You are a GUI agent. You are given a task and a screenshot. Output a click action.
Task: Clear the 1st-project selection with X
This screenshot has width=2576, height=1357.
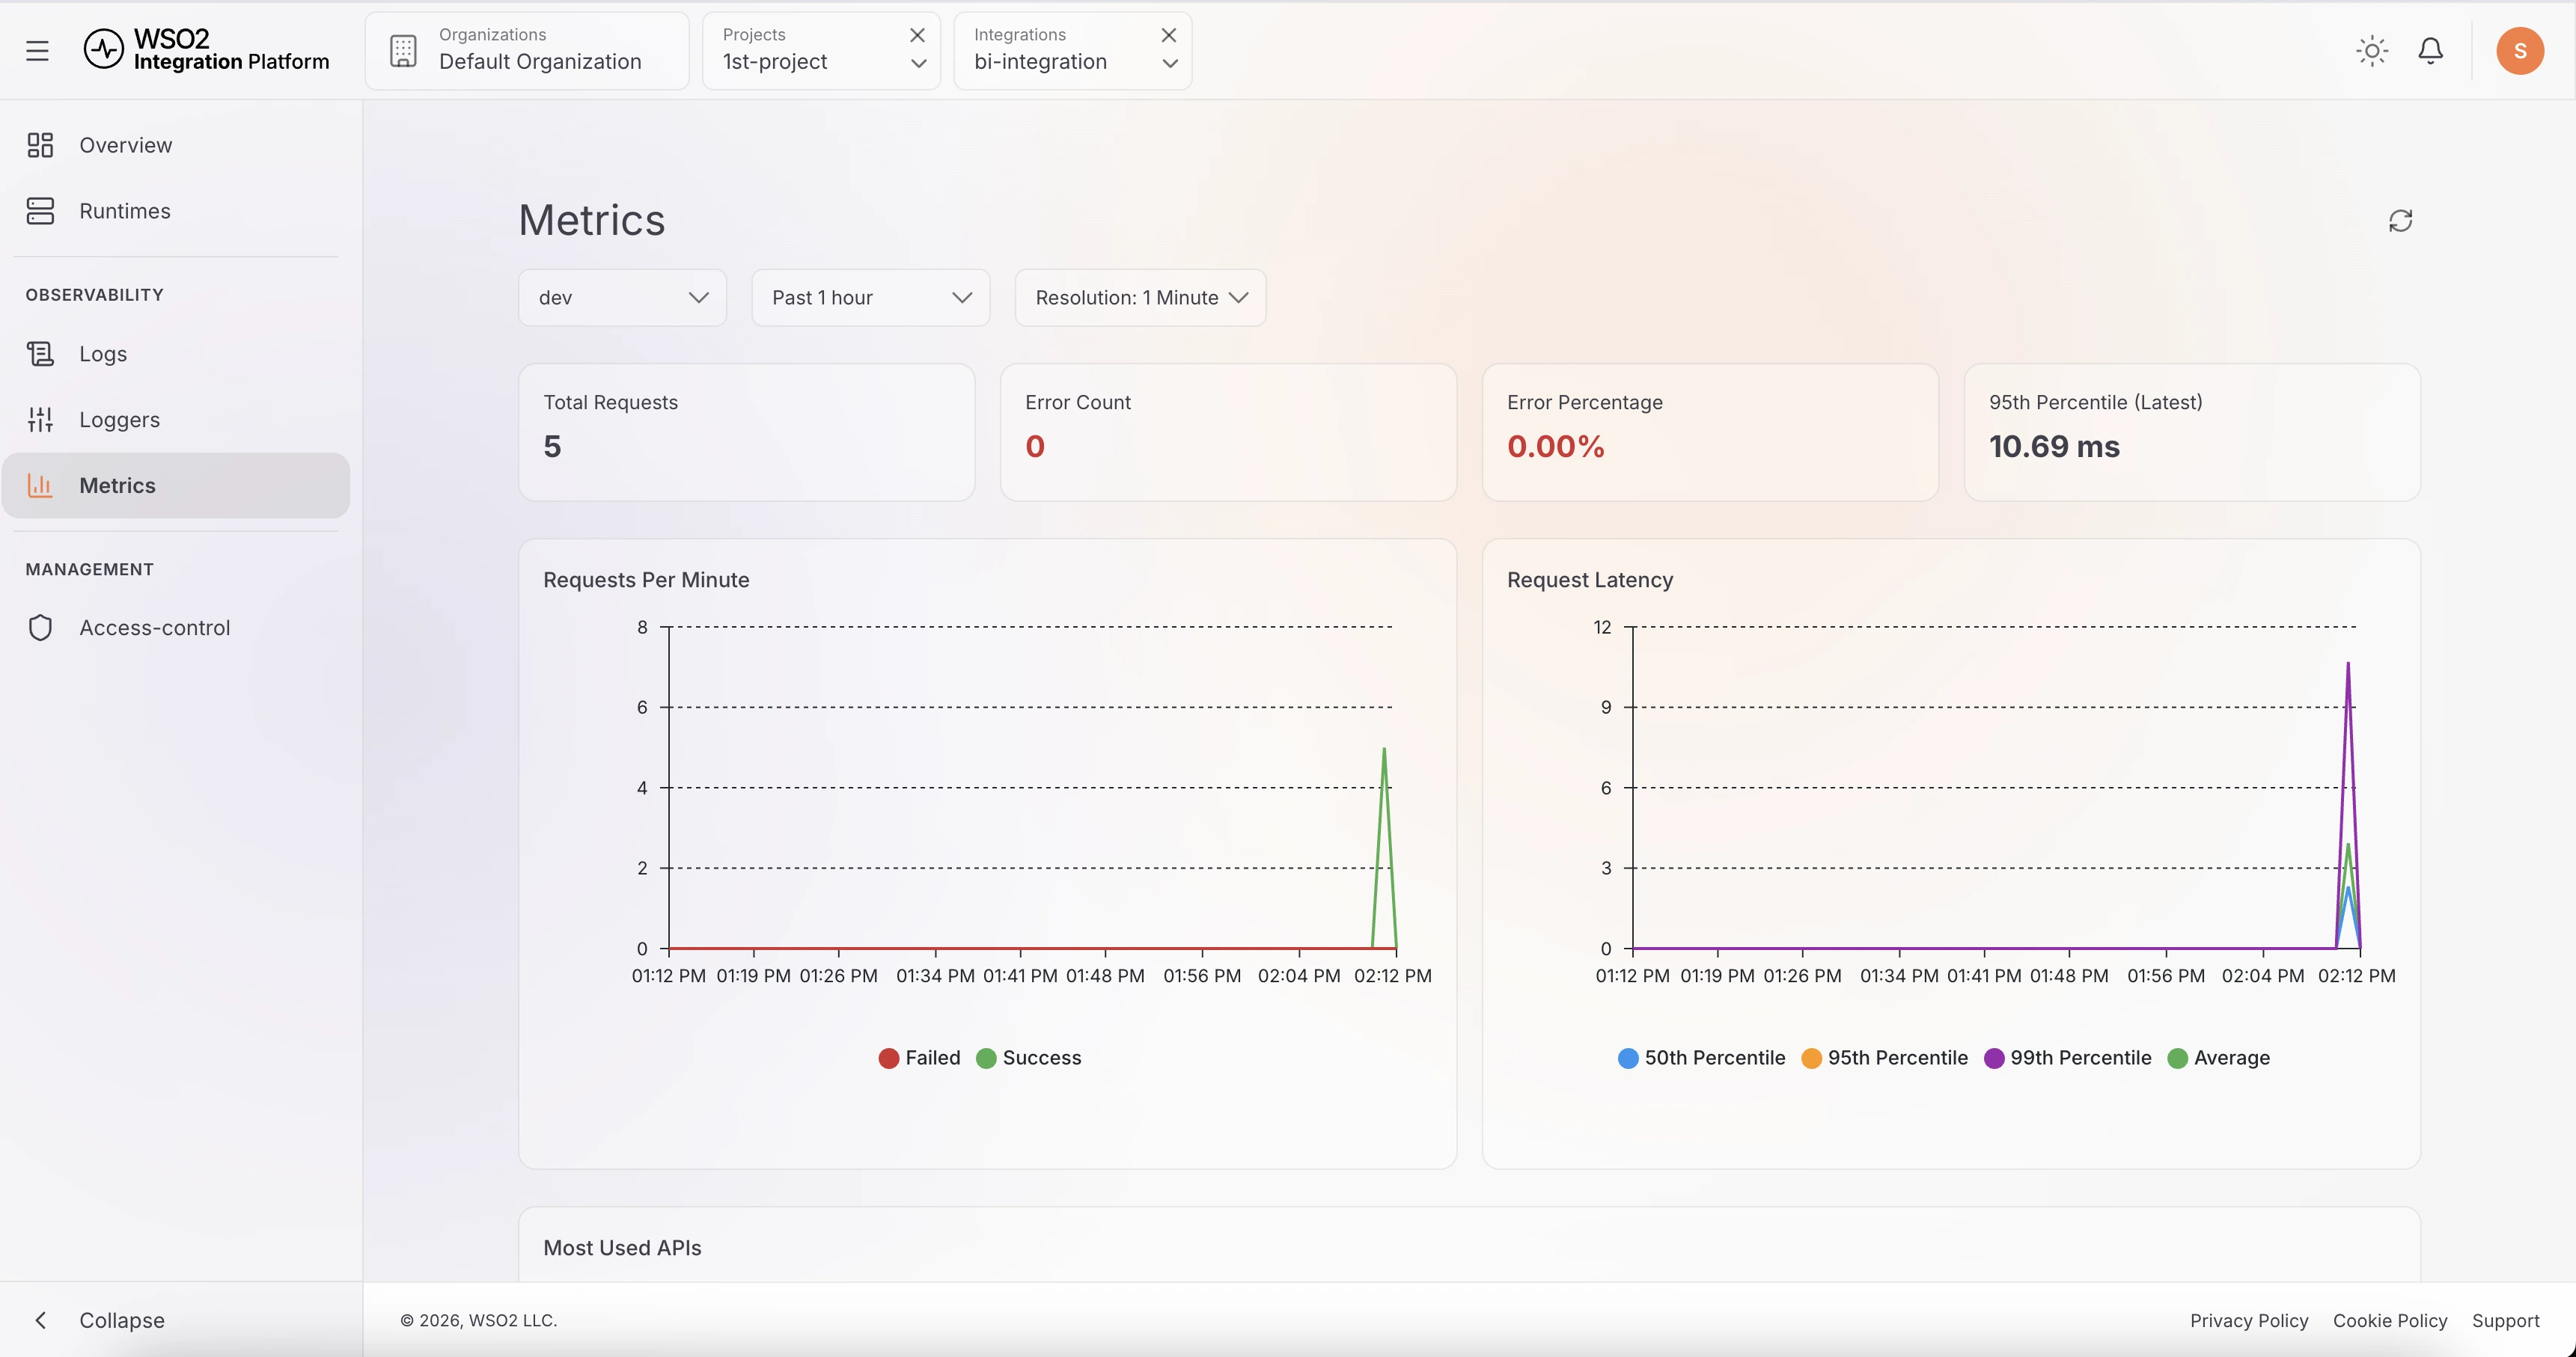click(917, 35)
